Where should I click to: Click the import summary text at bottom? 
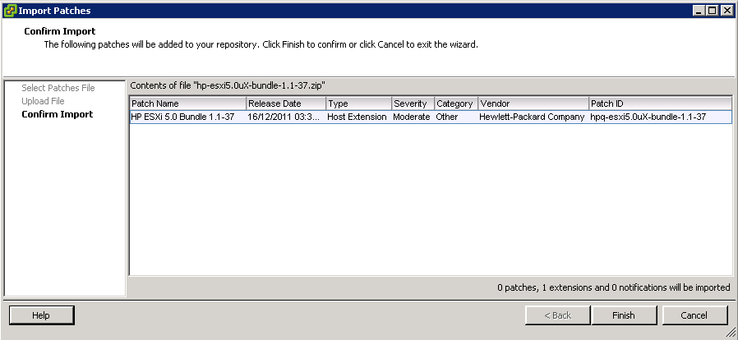614,287
